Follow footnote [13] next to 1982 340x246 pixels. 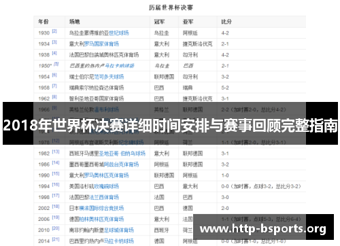[56, 152]
